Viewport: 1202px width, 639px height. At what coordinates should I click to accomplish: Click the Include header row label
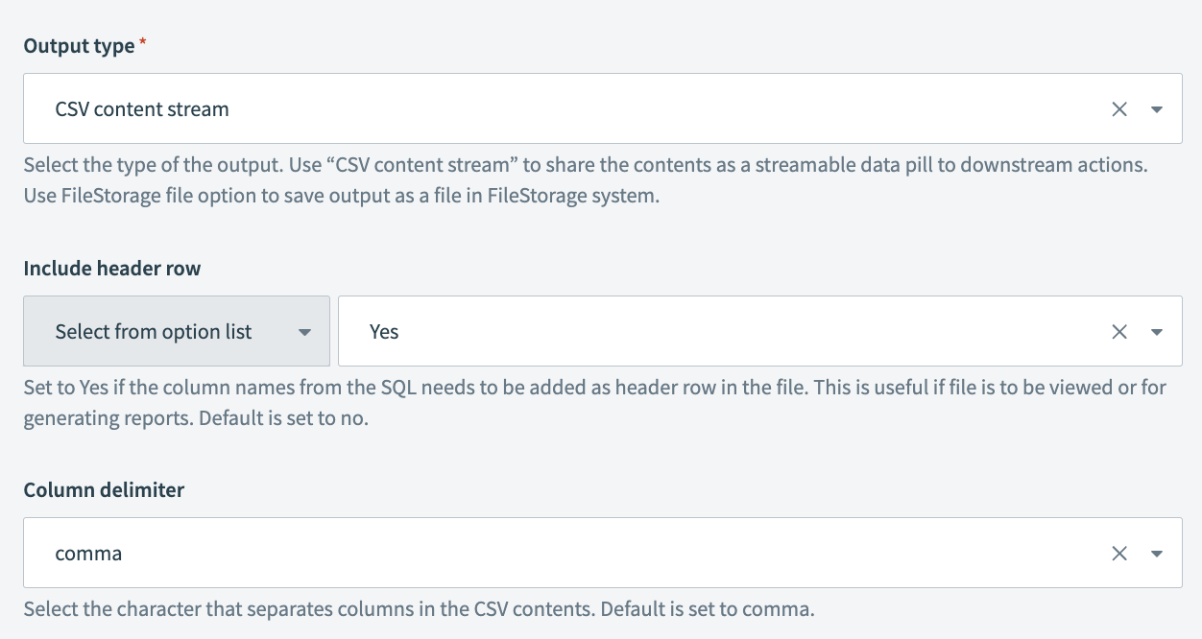pos(112,269)
